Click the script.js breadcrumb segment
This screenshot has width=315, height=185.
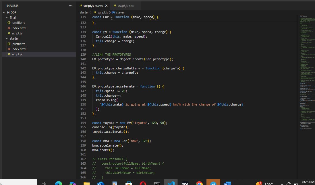pyautogui.click(x=101, y=12)
